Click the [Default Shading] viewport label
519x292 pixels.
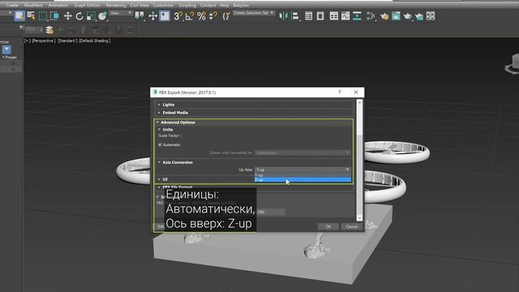point(95,41)
